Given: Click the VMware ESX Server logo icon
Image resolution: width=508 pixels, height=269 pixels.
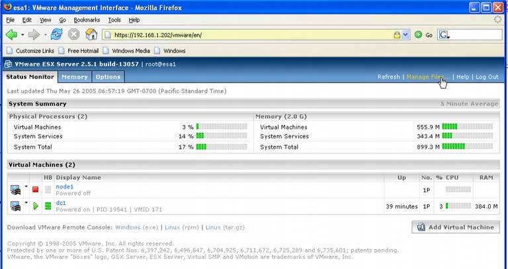Looking at the screenshot, I should (x=8, y=64).
